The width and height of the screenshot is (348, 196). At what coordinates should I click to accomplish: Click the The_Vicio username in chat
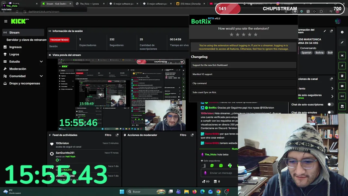(210, 155)
